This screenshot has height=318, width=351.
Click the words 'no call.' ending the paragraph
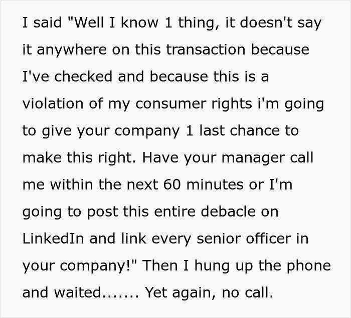(248, 292)
